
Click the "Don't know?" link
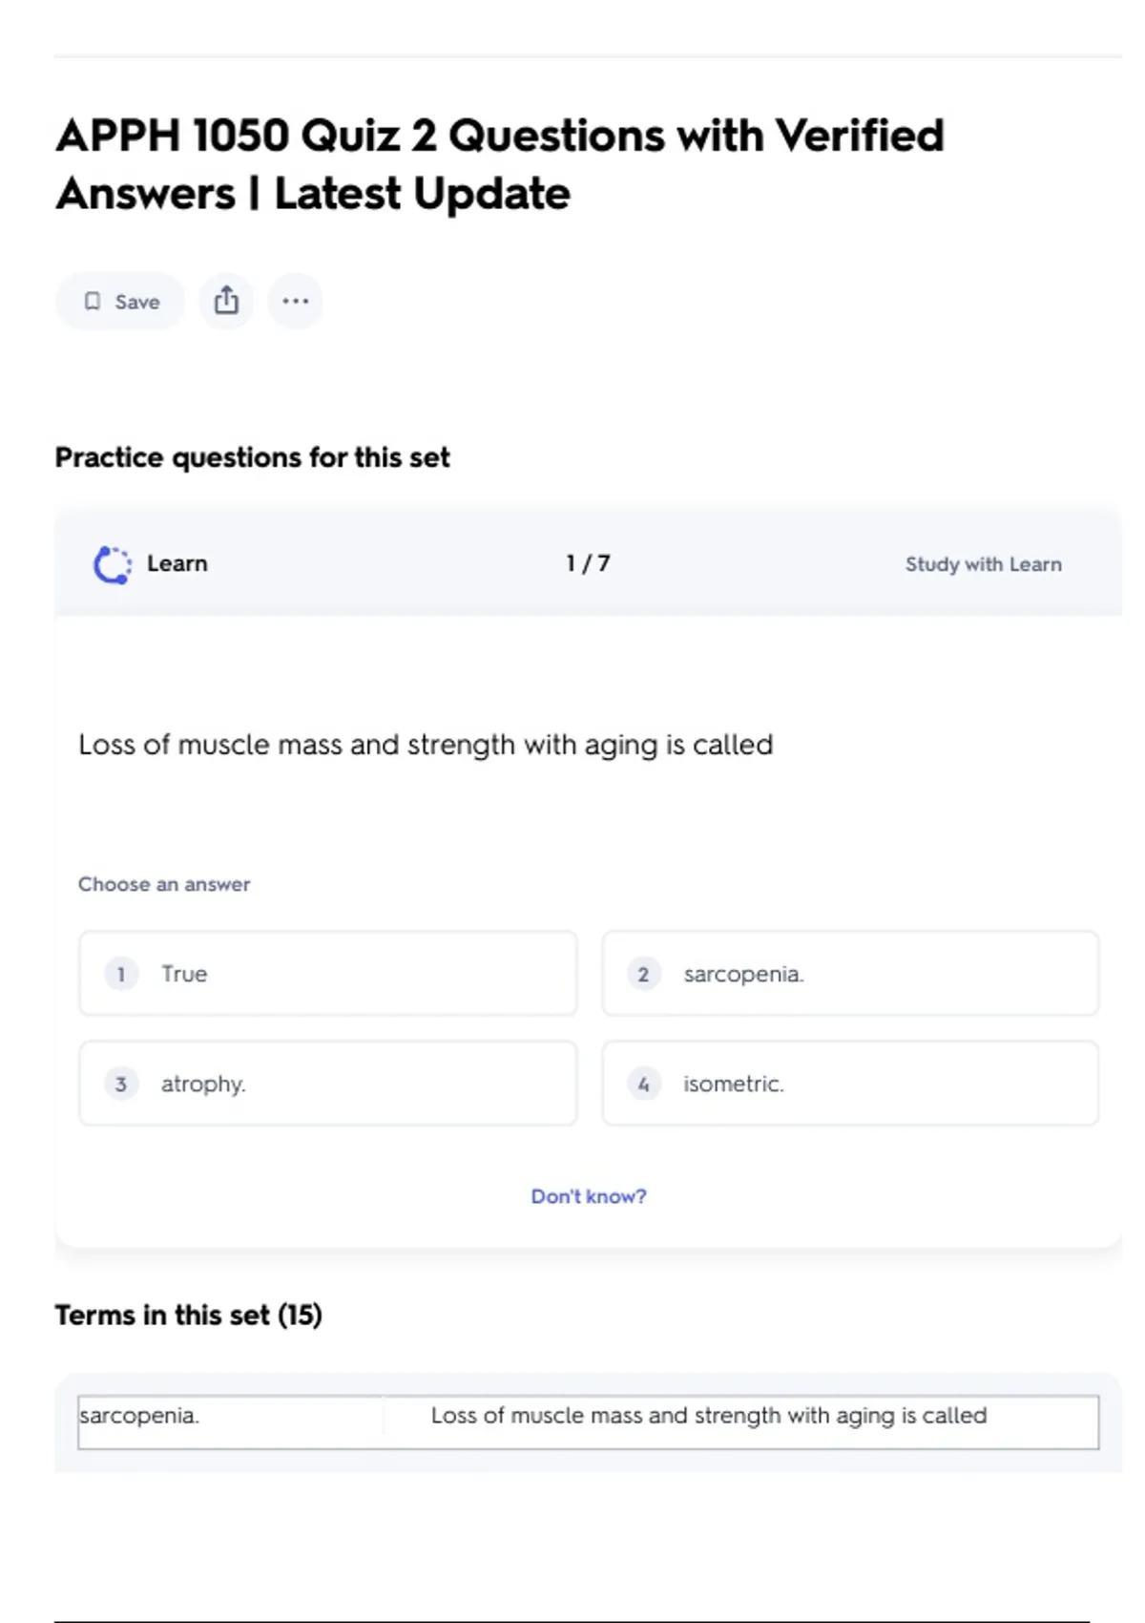589,1196
